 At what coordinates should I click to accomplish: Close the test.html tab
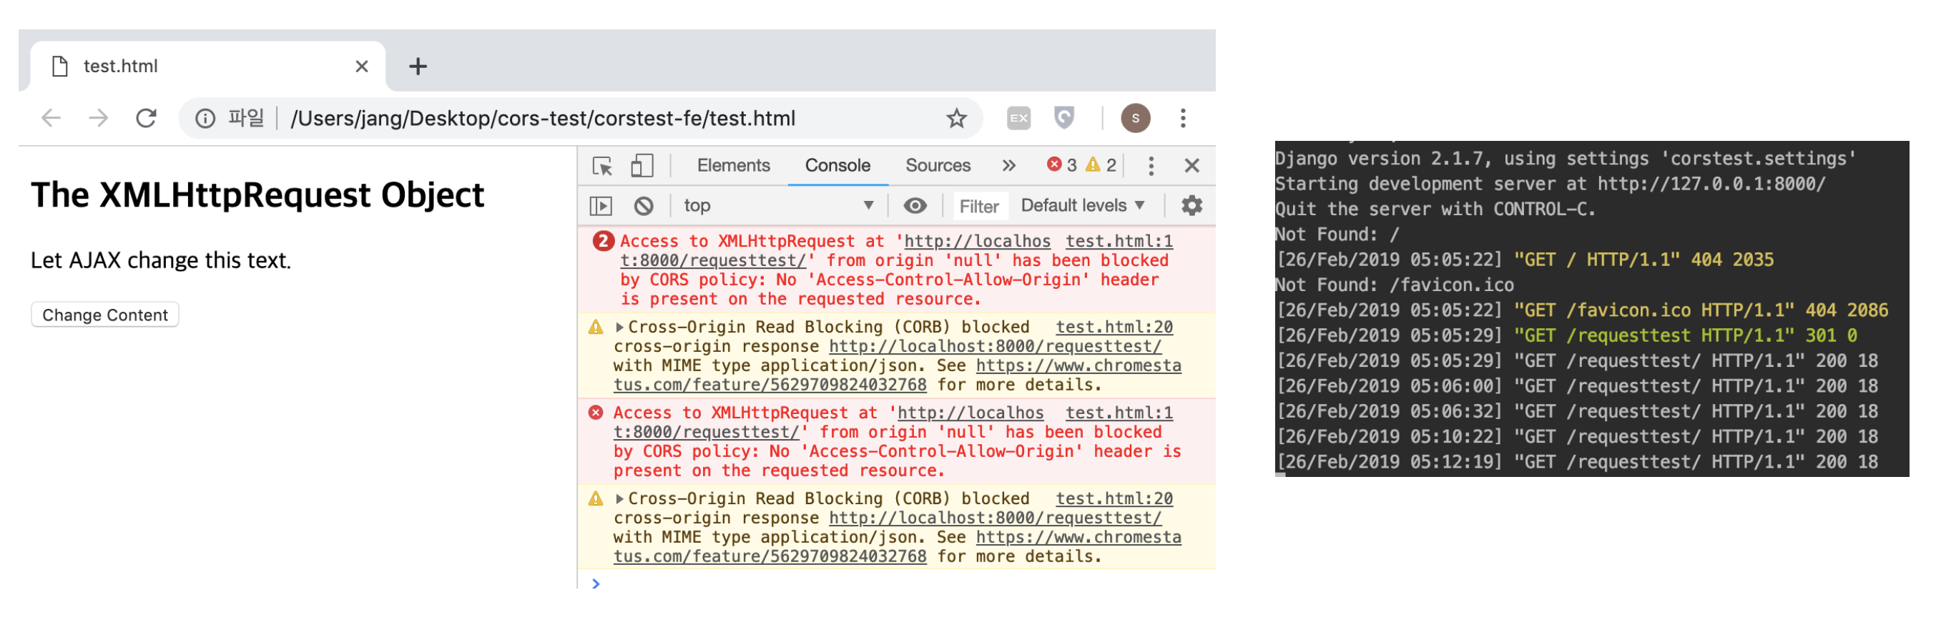tap(362, 67)
